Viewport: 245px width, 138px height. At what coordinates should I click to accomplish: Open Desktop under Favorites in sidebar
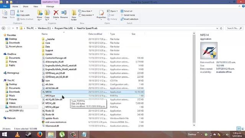pos(13,39)
